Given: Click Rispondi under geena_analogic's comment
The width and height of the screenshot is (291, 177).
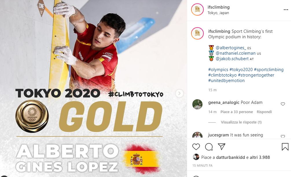Looking at the screenshot, I should click(264, 112).
